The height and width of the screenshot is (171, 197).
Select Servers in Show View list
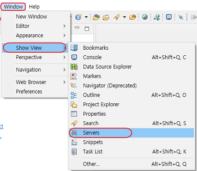tap(132, 133)
